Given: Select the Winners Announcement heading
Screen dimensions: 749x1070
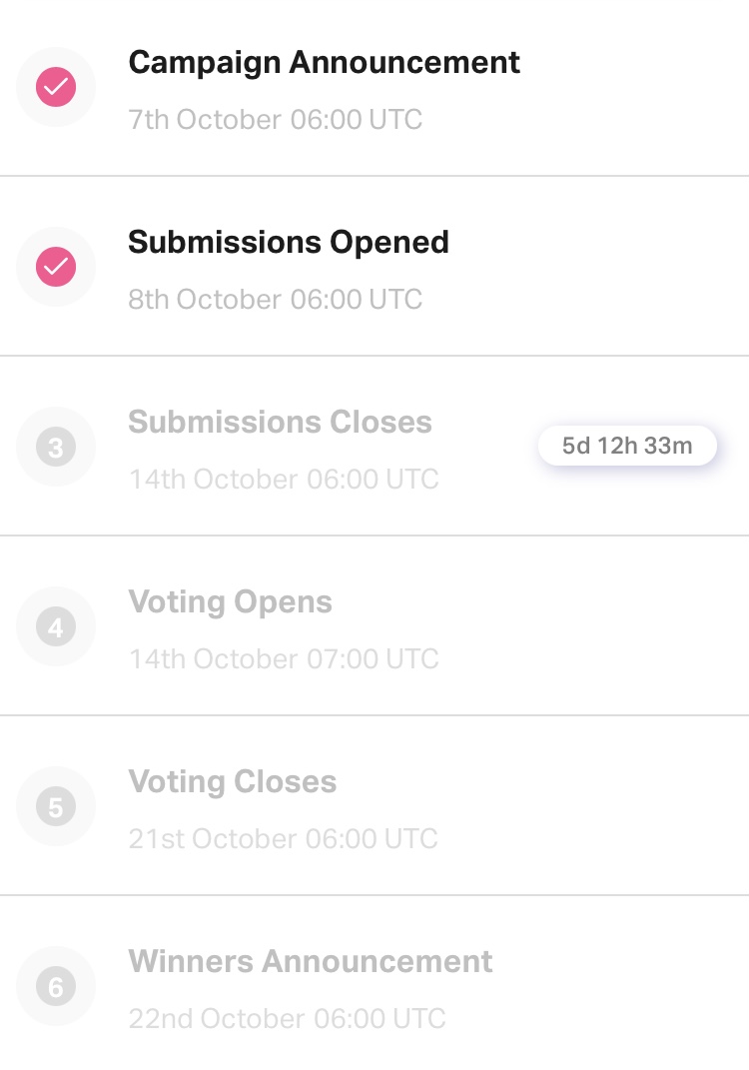Looking at the screenshot, I should tap(311, 961).
